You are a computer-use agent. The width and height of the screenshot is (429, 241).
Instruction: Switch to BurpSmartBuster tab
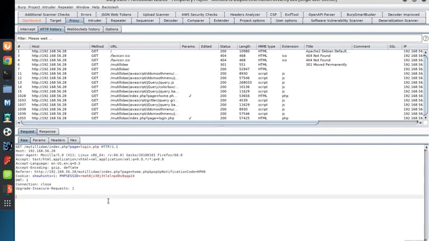click(361, 15)
